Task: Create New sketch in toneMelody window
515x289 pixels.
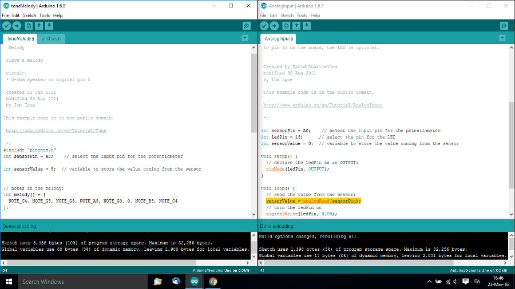Action: point(29,26)
